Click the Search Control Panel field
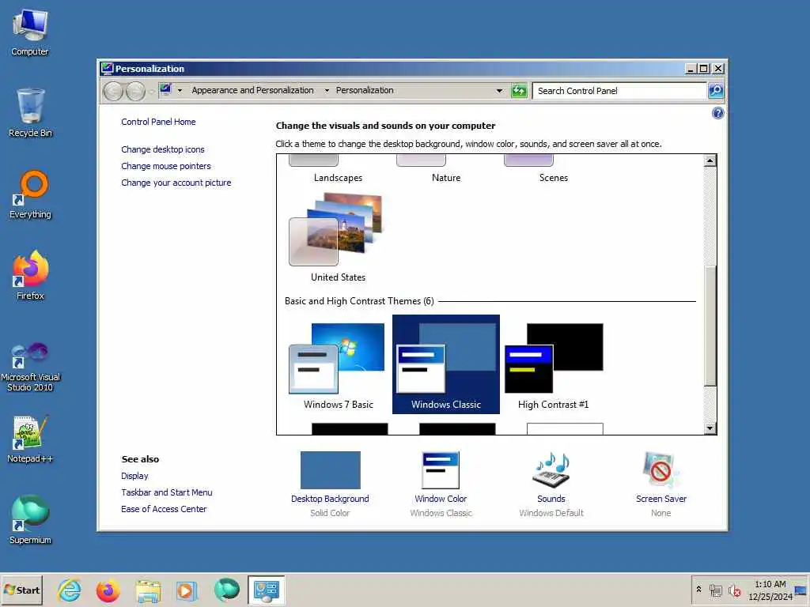The image size is (810, 607). pos(619,91)
